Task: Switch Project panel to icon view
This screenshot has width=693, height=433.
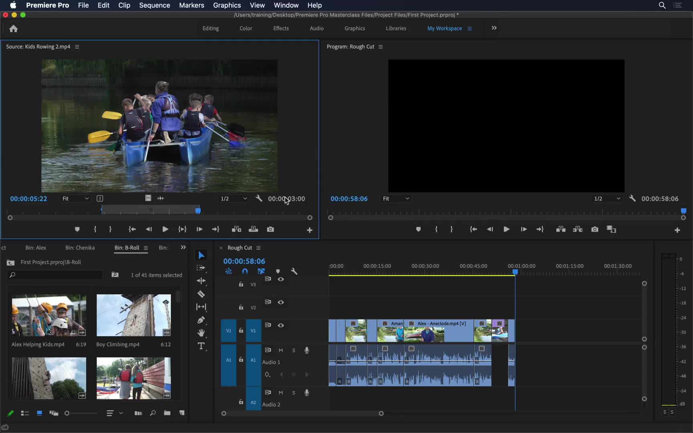Action: [39, 413]
